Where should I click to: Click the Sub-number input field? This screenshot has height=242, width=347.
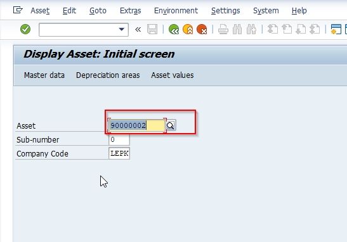tap(119, 139)
